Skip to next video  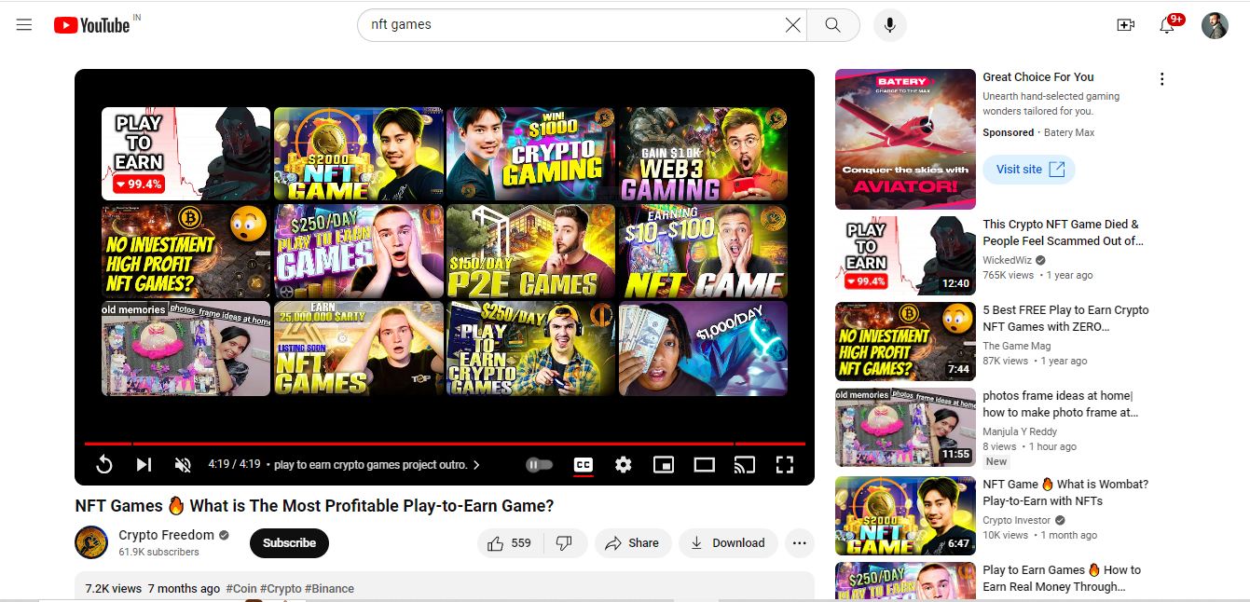click(144, 464)
